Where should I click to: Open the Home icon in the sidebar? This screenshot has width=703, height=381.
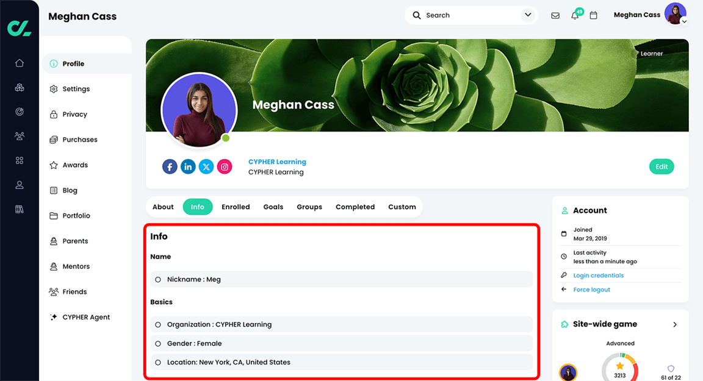(19, 63)
